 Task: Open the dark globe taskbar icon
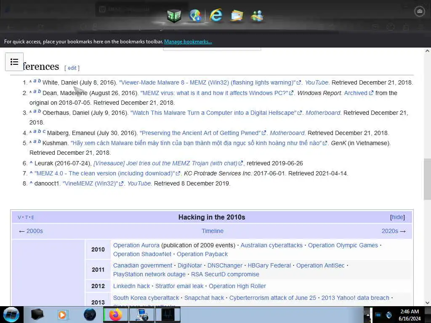[x=90, y=315]
